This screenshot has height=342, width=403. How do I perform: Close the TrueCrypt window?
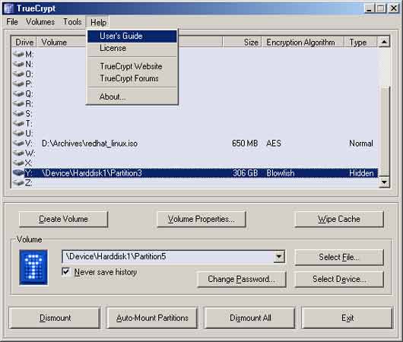coord(393,8)
